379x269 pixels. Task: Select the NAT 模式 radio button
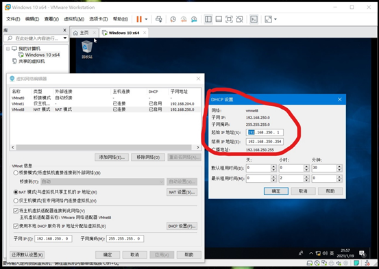click(x=16, y=192)
